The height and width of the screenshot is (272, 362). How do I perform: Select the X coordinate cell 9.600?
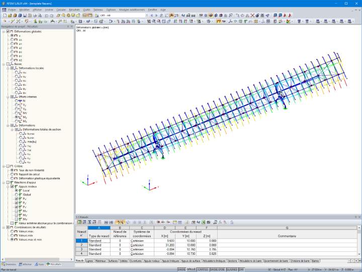[x=165, y=241]
